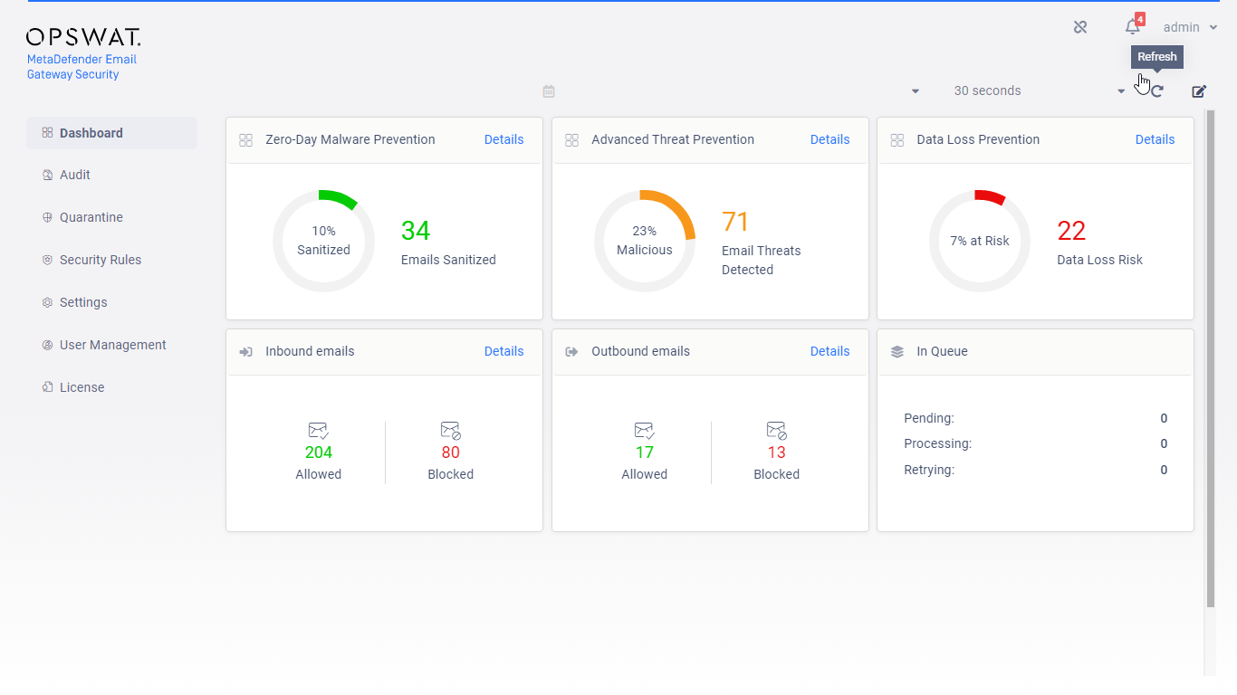Click the Outbound emails arrow icon
The image size is (1237, 695).
coord(571,352)
